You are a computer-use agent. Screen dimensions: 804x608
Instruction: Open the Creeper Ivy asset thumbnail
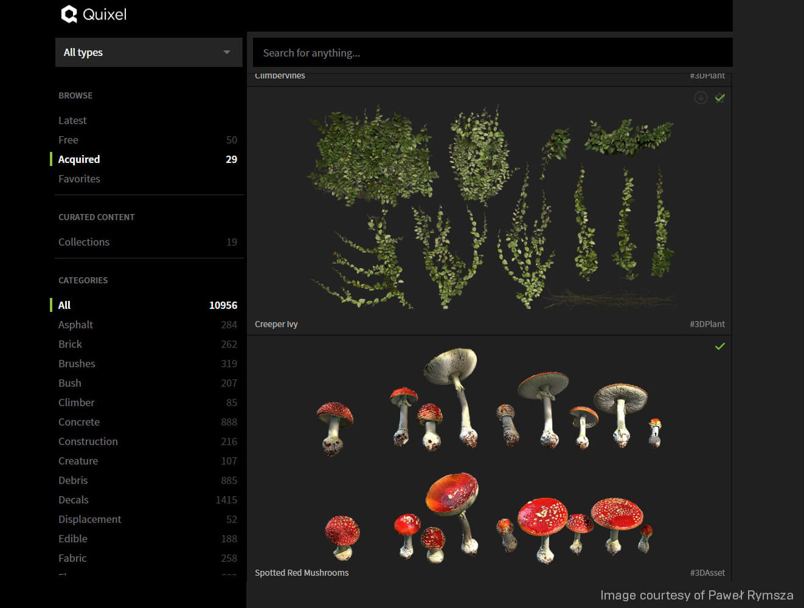[489, 207]
